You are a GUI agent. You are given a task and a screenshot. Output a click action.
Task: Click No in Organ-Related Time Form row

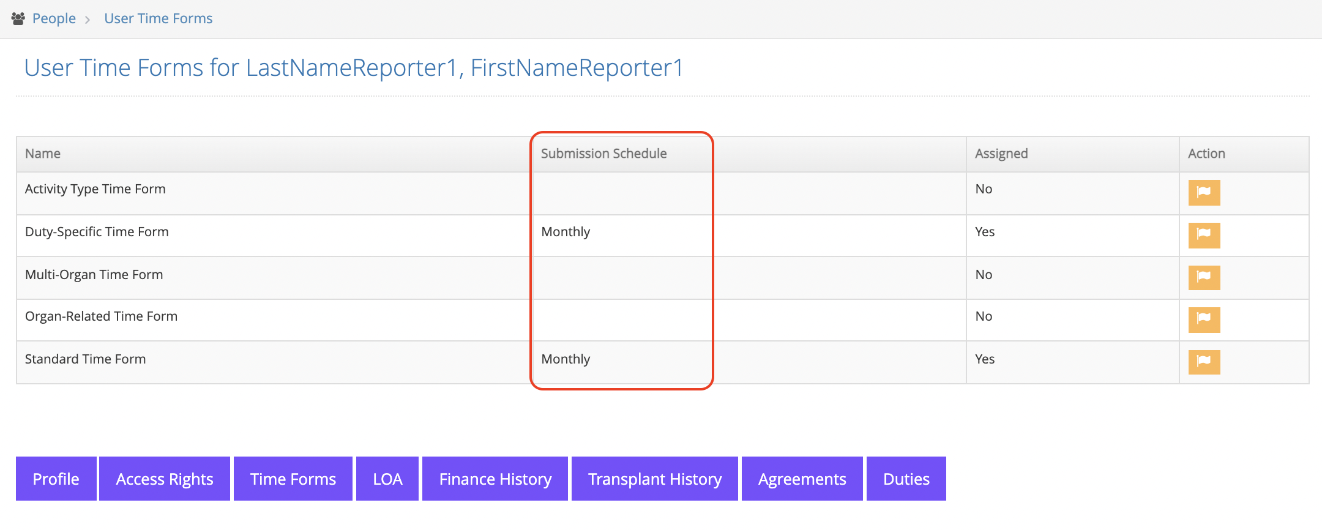click(x=984, y=316)
